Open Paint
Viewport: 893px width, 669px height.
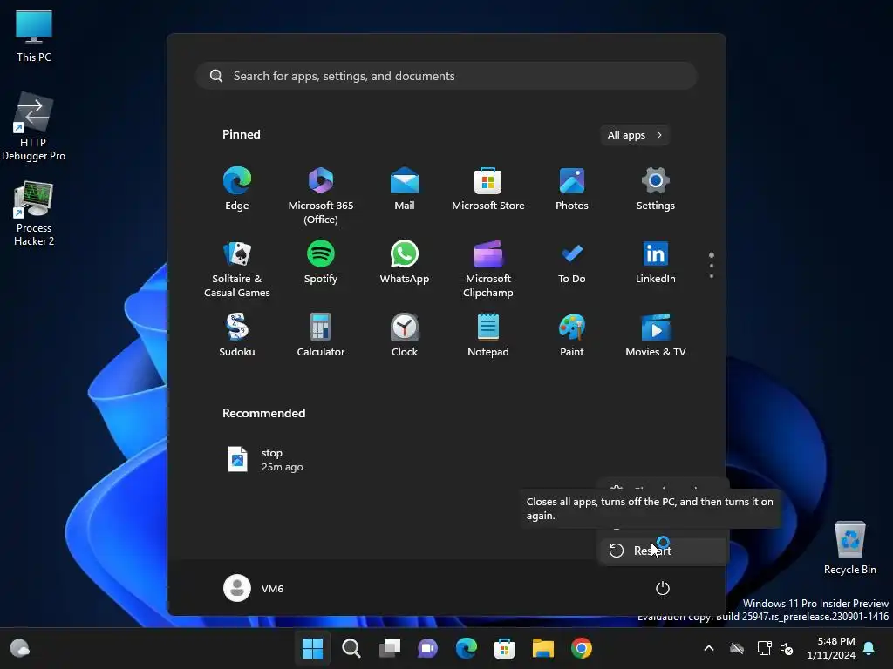point(572,335)
